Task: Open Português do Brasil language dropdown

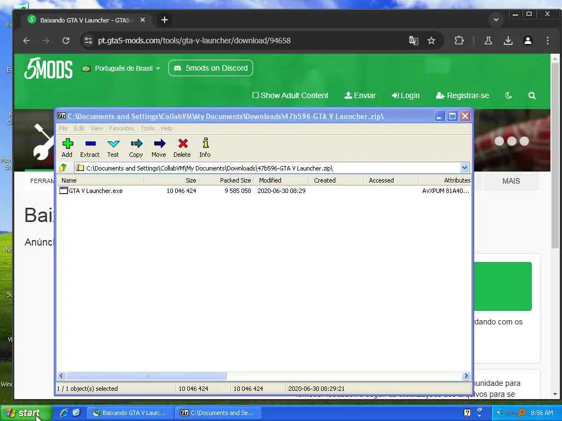Action: click(x=121, y=69)
